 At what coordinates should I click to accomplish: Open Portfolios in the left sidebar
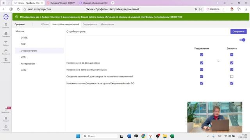tap(6, 35)
